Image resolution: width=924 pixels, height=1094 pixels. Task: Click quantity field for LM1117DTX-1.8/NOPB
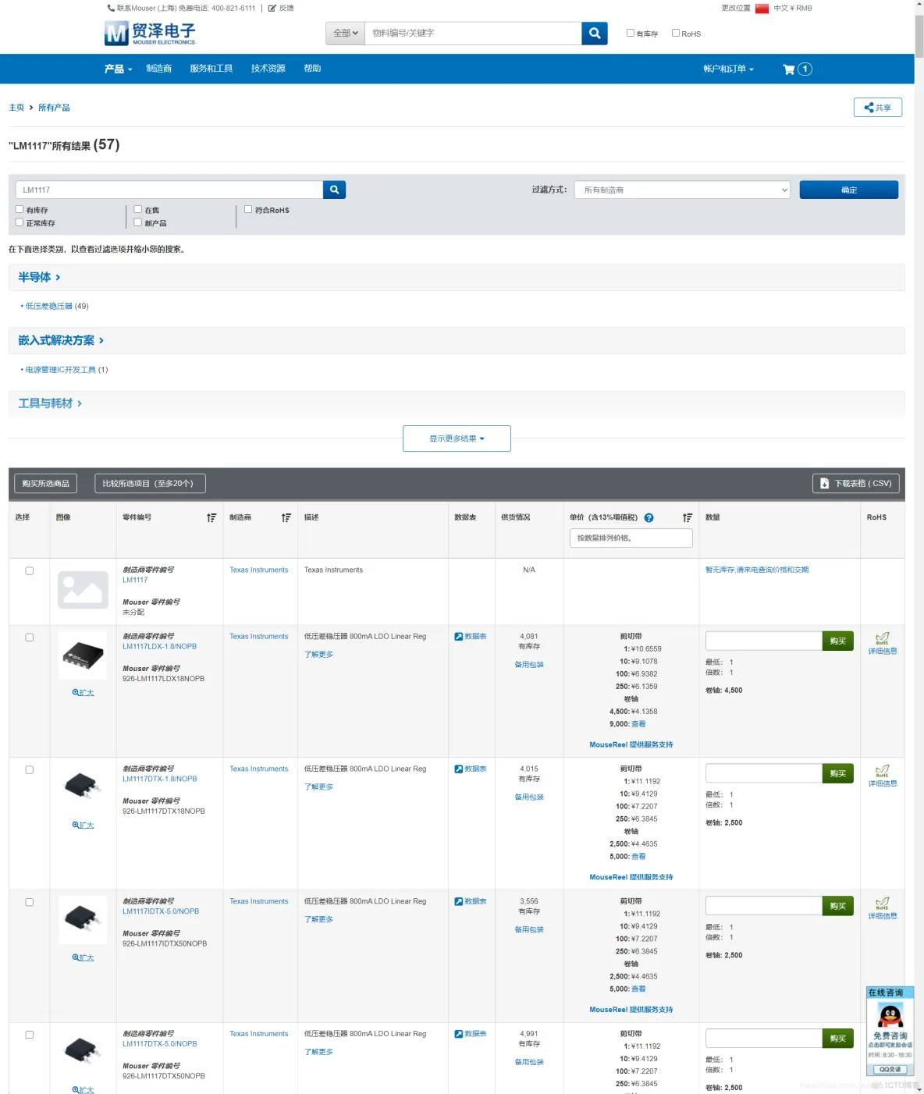pos(764,773)
